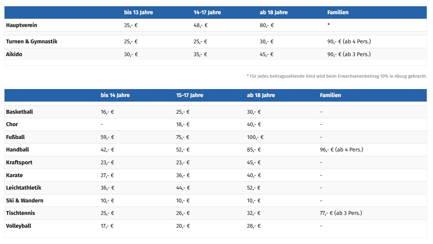Select the Hauptverein row label
This screenshot has width=433, height=244.
21,25
